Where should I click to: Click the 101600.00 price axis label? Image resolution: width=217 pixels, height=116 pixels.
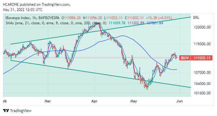pos(202,93)
